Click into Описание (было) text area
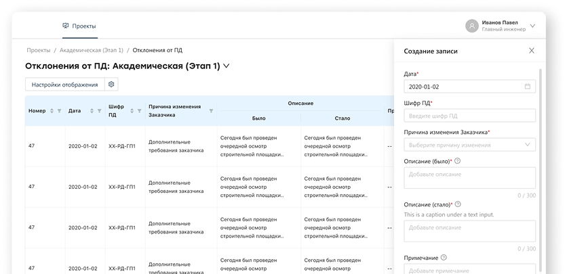 point(469,178)
